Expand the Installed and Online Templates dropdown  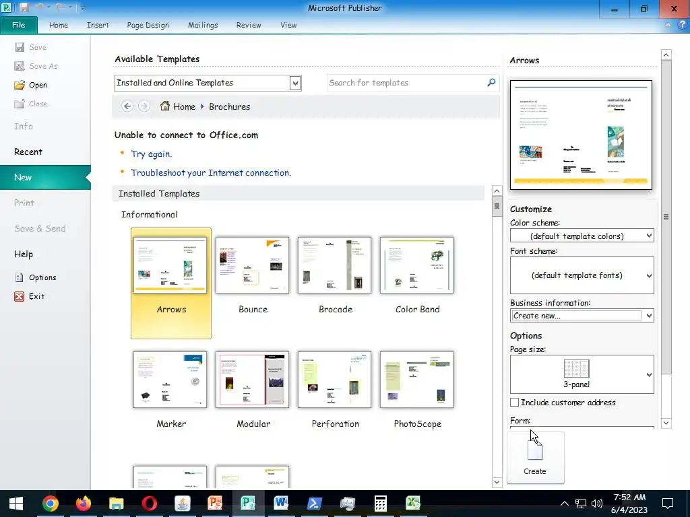pyautogui.click(x=295, y=83)
